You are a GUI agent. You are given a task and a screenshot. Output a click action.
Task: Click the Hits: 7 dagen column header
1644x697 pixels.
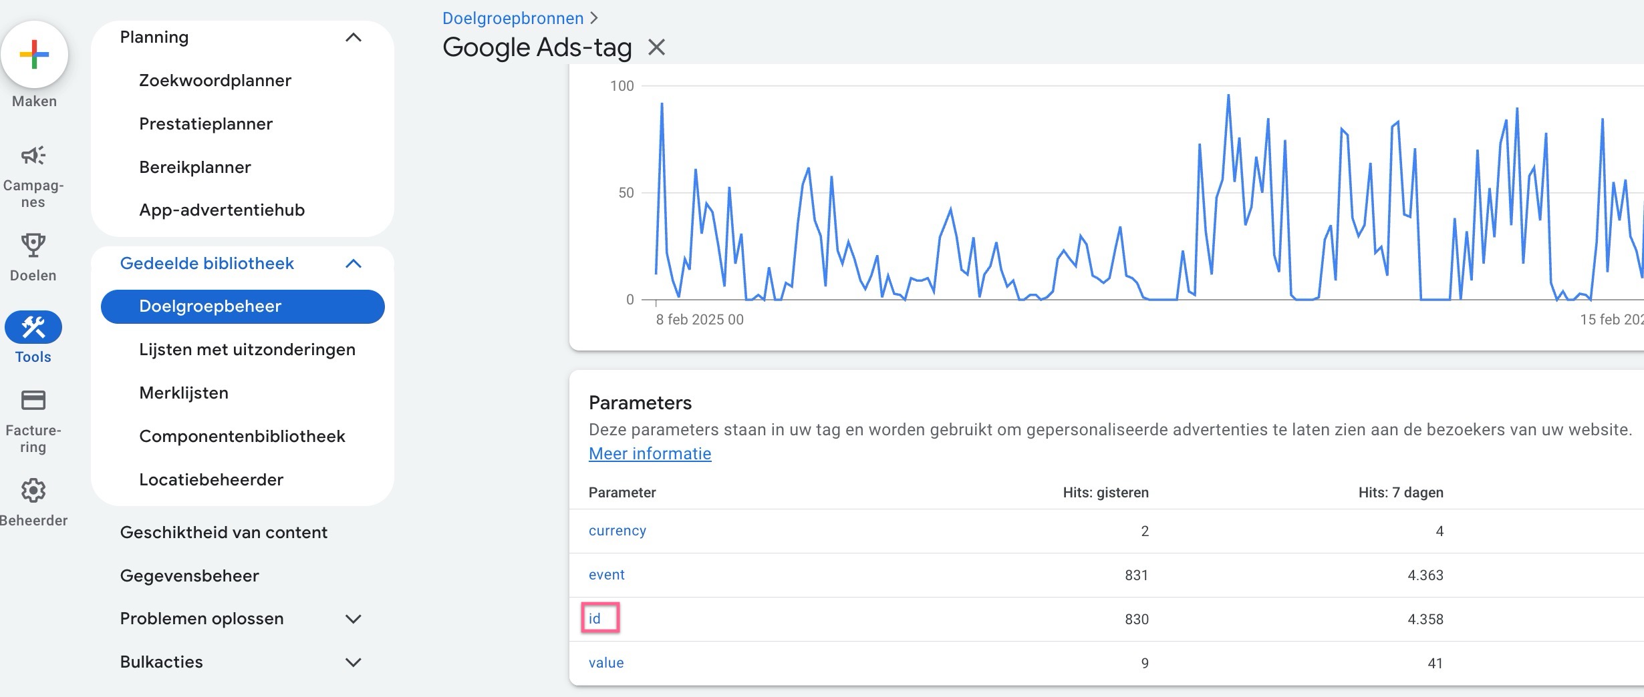click(x=1401, y=493)
